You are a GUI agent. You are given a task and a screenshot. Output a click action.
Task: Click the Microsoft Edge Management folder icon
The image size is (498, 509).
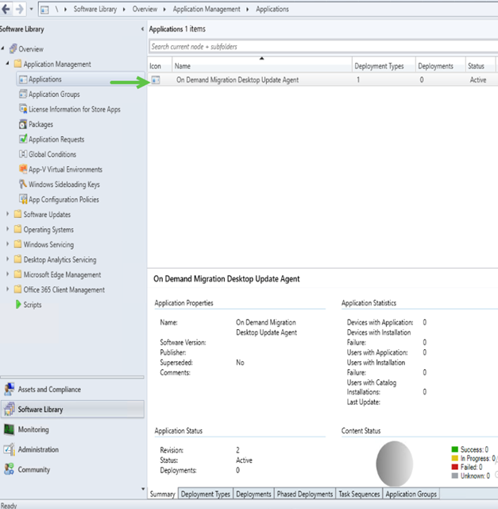17,274
